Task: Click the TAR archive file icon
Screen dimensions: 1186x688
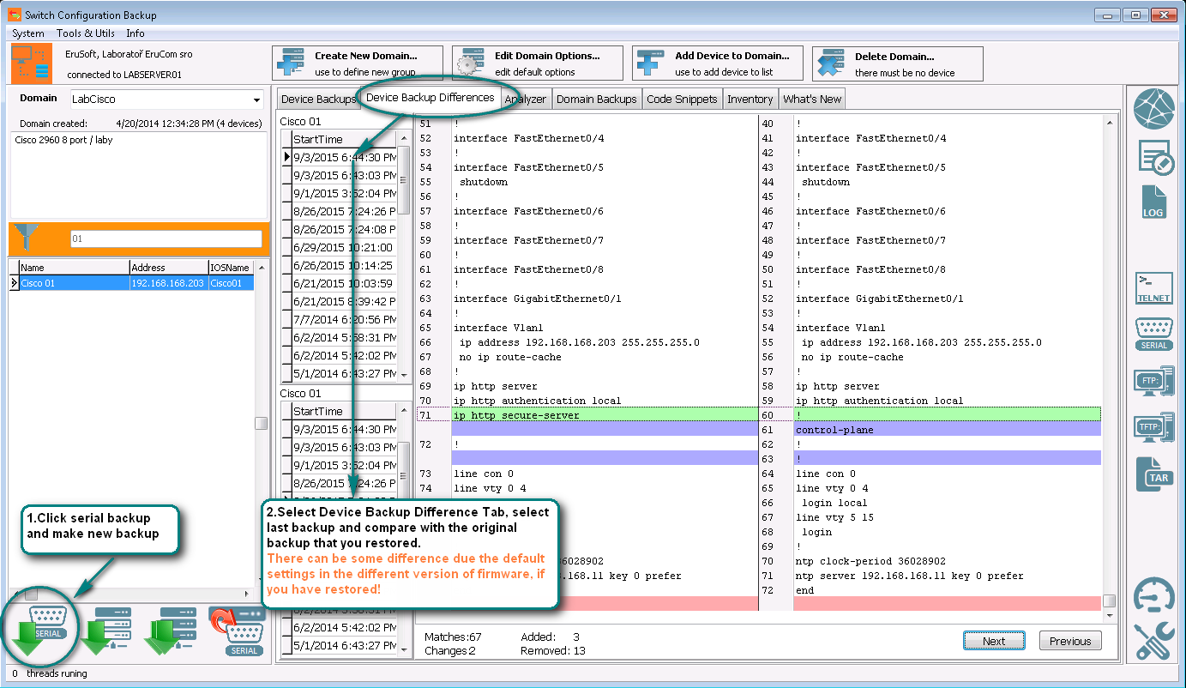Action: (1153, 473)
